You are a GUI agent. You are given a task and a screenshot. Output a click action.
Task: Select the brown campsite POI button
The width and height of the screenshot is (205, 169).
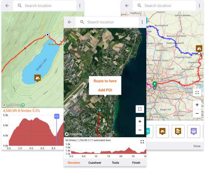[162, 131]
